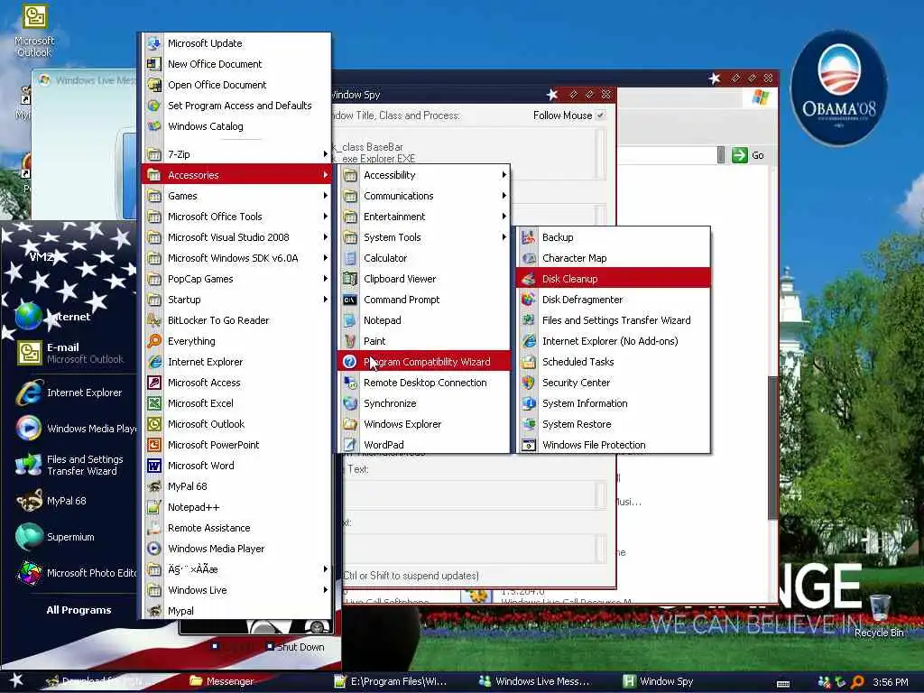Open the Messenger folder taskbar button

pos(223,681)
